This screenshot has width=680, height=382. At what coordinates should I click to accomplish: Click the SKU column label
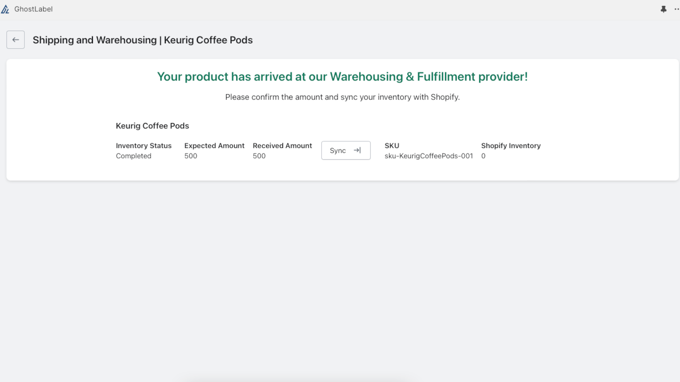[x=392, y=146]
